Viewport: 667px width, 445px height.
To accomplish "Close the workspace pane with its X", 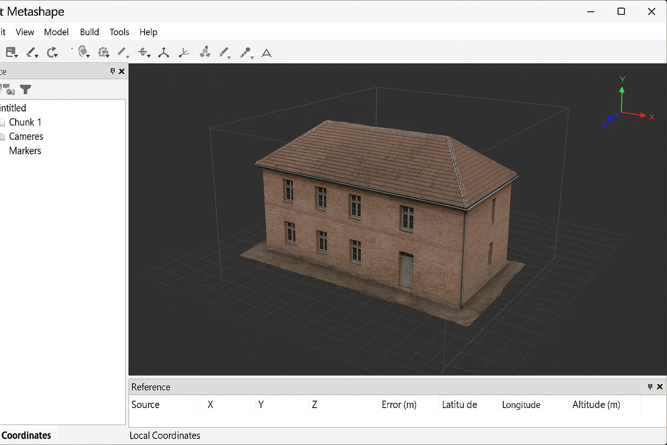I will coord(122,71).
